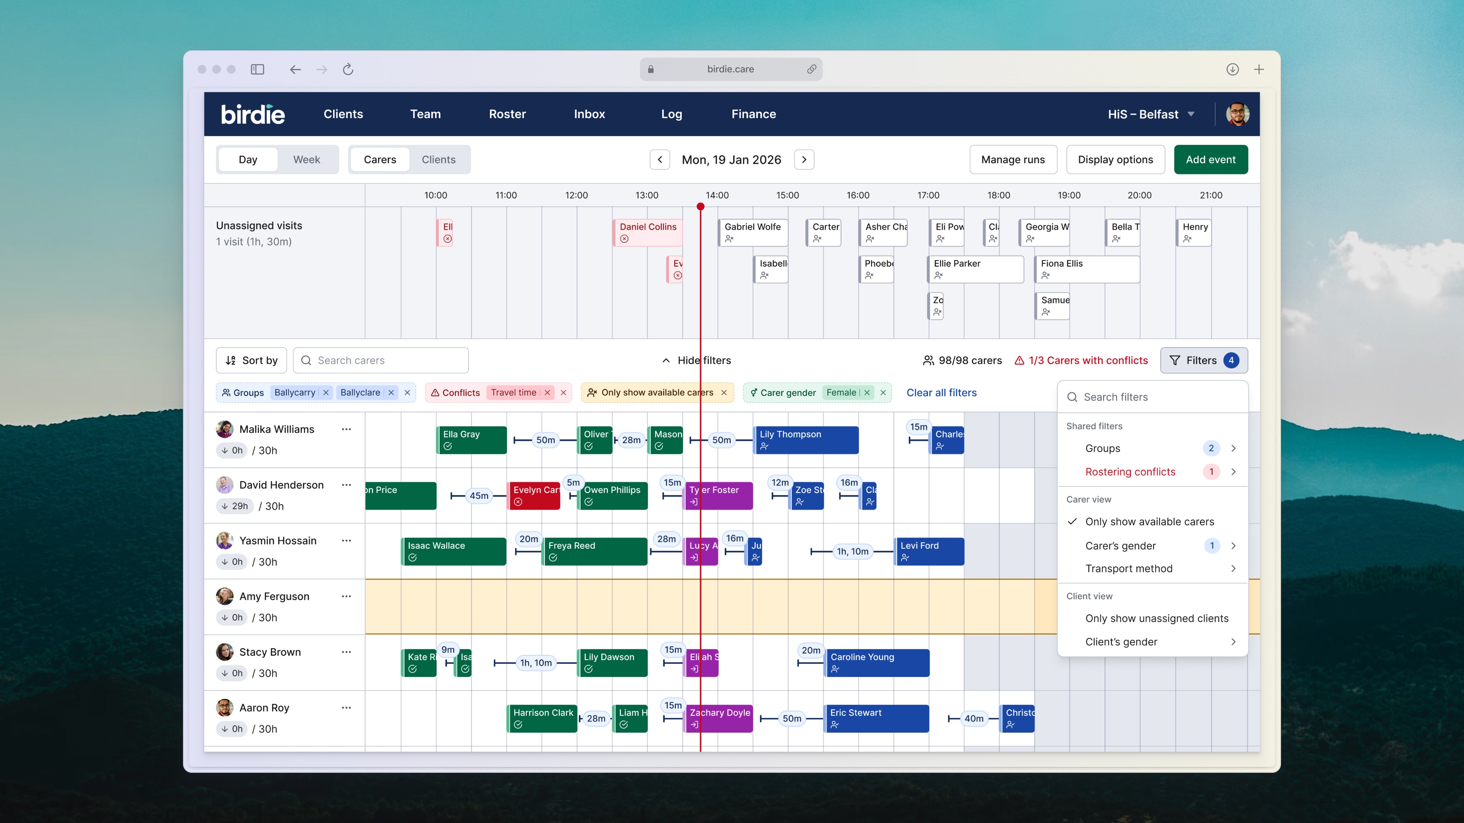The width and height of the screenshot is (1464, 823).
Task: Click the user profile avatar
Action: tap(1237, 114)
